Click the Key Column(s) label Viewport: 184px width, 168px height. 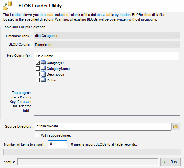click(x=19, y=55)
